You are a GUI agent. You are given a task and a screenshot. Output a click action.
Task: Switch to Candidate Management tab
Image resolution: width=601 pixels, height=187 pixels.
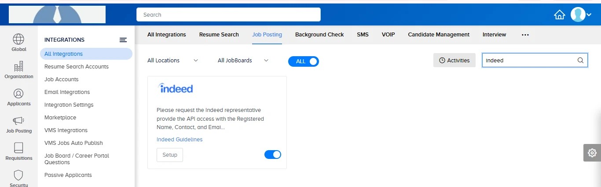[439, 35]
